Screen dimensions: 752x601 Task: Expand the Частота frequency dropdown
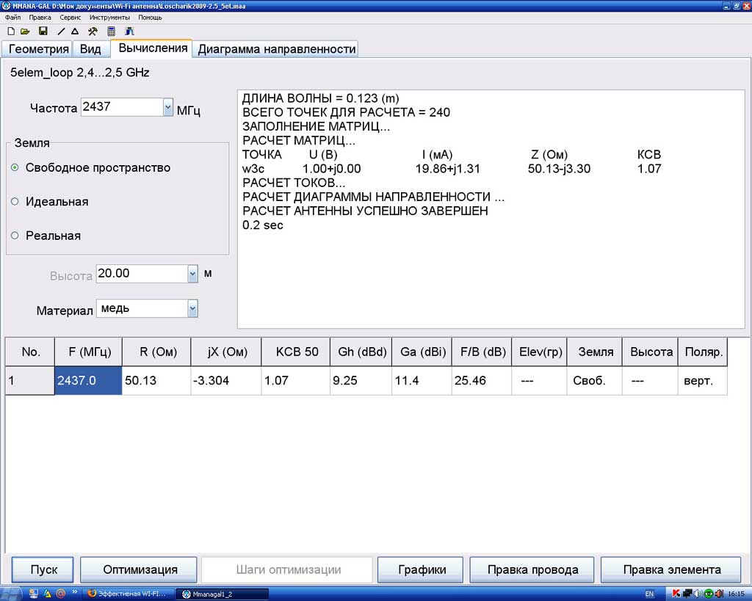(167, 107)
